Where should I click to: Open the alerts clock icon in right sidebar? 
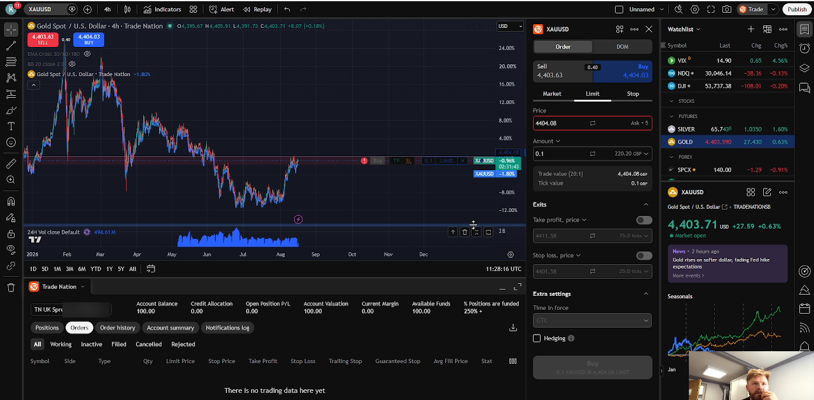804,49
